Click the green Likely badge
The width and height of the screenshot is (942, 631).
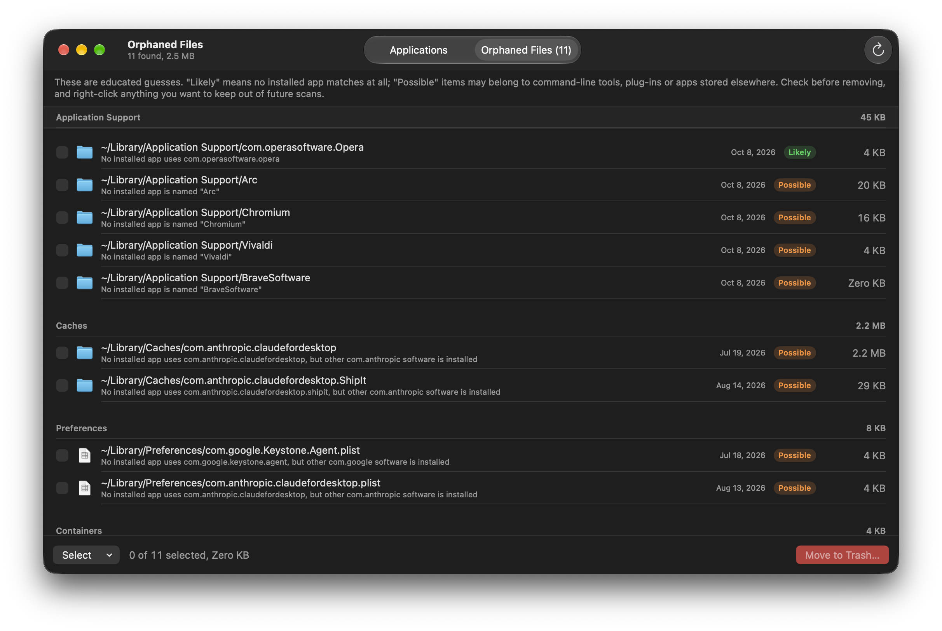[x=799, y=153]
